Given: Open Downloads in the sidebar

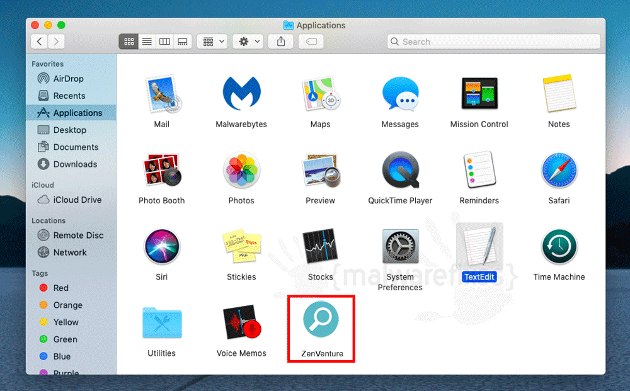Looking at the screenshot, I should click(x=71, y=164).
